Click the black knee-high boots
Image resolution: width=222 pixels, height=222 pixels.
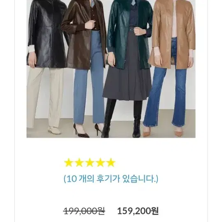pyautogui.click(x=122, y=118)
